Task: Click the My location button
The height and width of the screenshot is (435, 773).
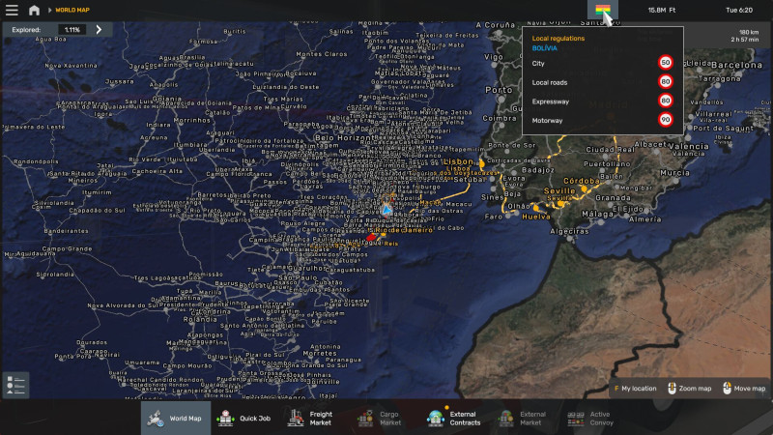Action: point(635,389)
